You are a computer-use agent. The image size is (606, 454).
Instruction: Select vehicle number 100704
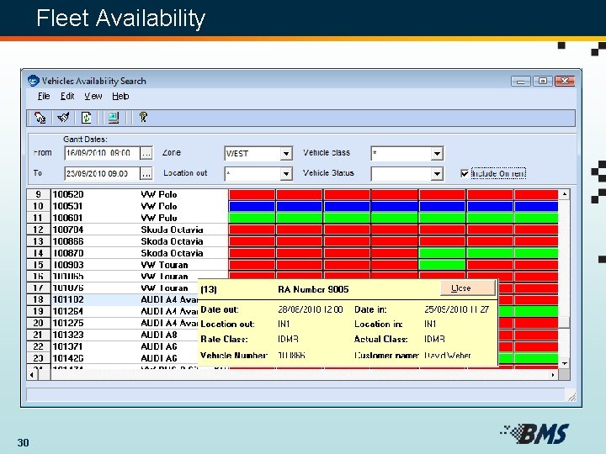[x=68, y=230]
